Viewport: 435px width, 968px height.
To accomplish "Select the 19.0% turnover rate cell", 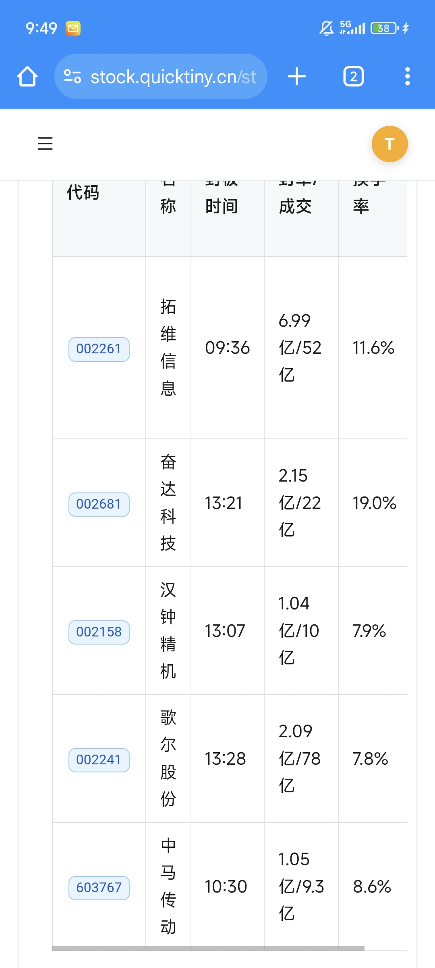I will (375, 503).
